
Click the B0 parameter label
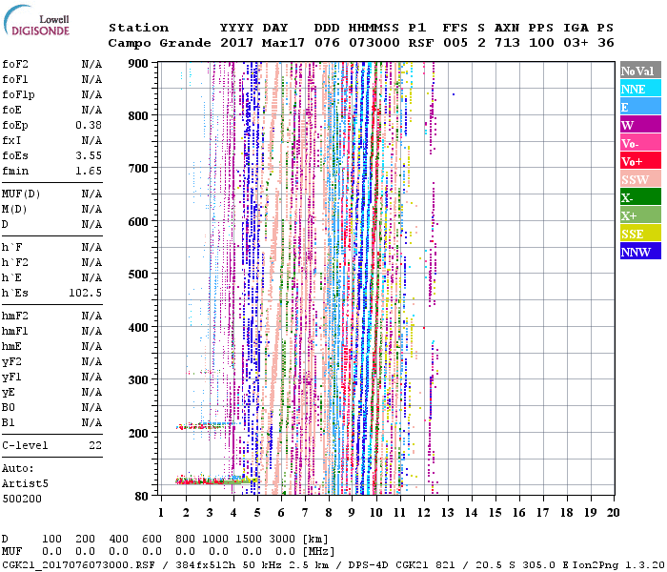click(x=8, y=407)
